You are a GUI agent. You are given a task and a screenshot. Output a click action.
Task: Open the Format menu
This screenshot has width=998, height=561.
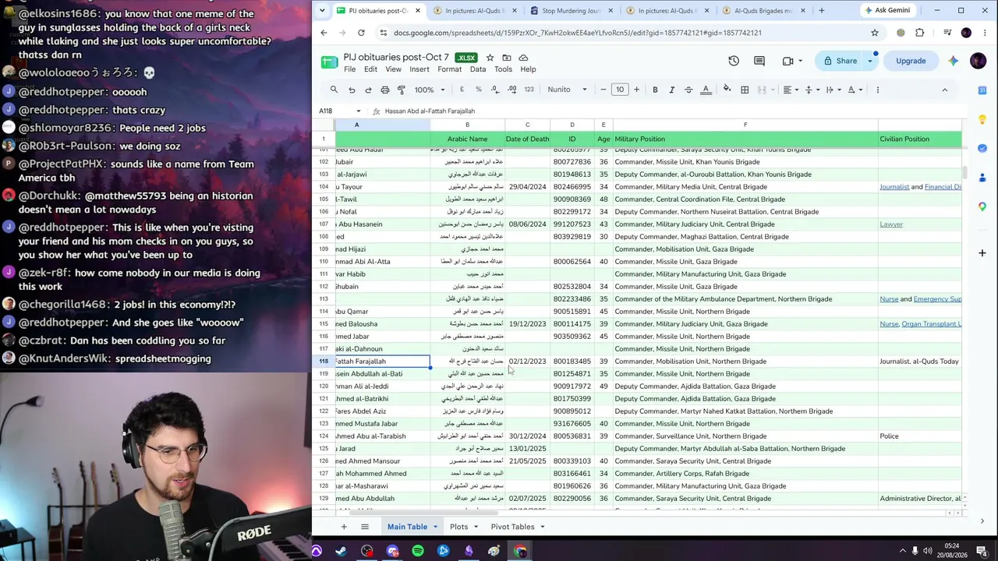point(450,69)
